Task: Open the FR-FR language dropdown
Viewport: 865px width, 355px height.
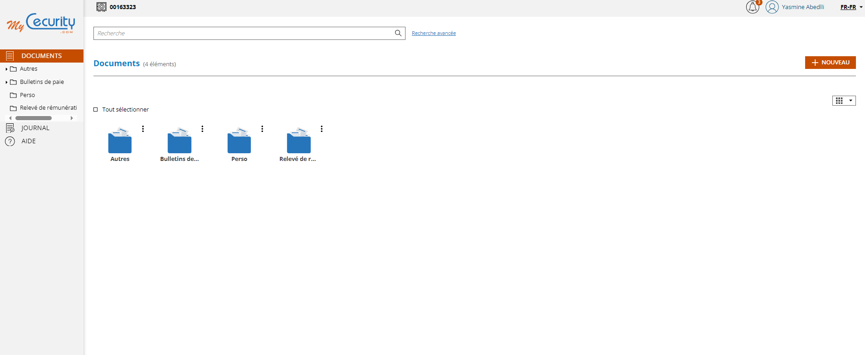Action: [851, 7]
